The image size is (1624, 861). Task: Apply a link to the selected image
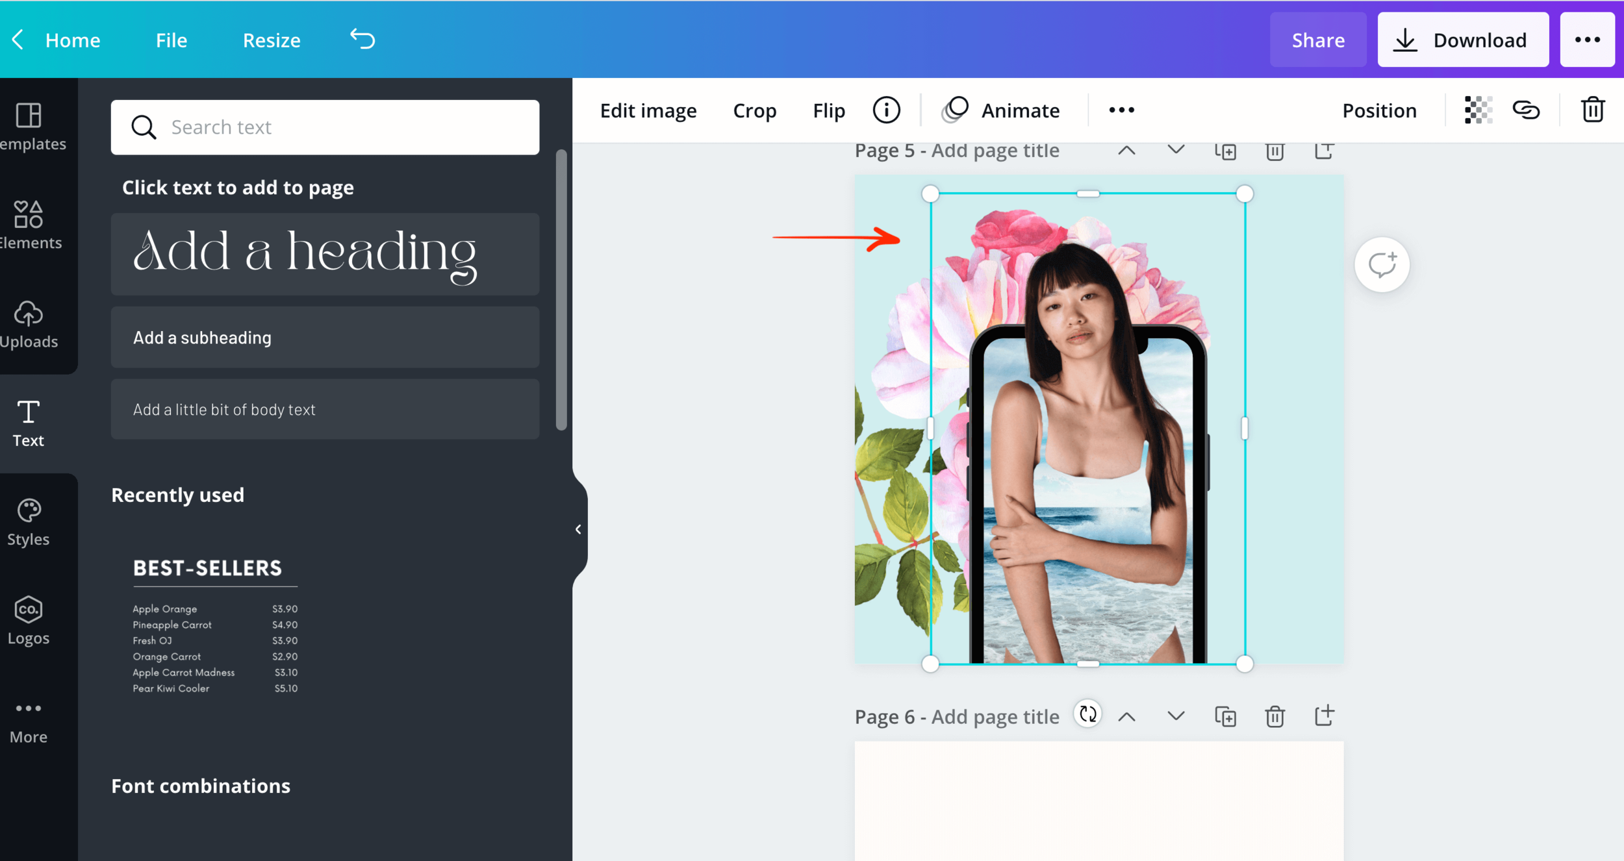(1527, 110)
